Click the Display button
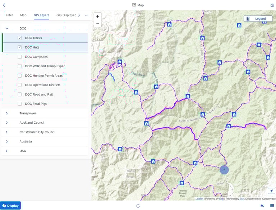 [10, 206]
